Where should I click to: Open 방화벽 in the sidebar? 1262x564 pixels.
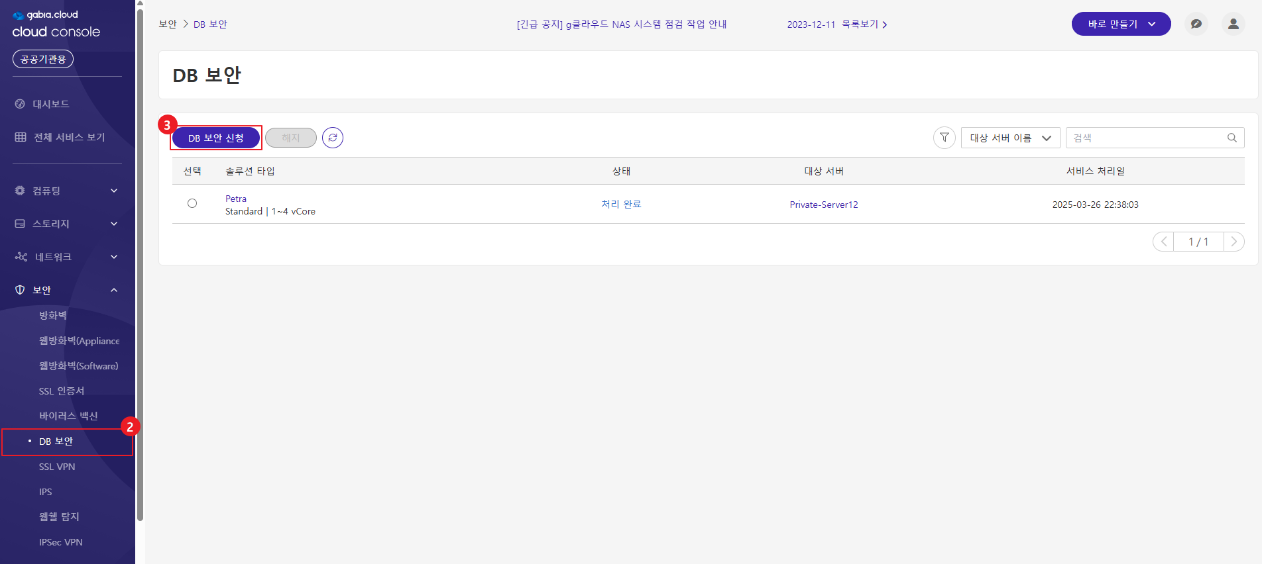[x=53, y=315]
